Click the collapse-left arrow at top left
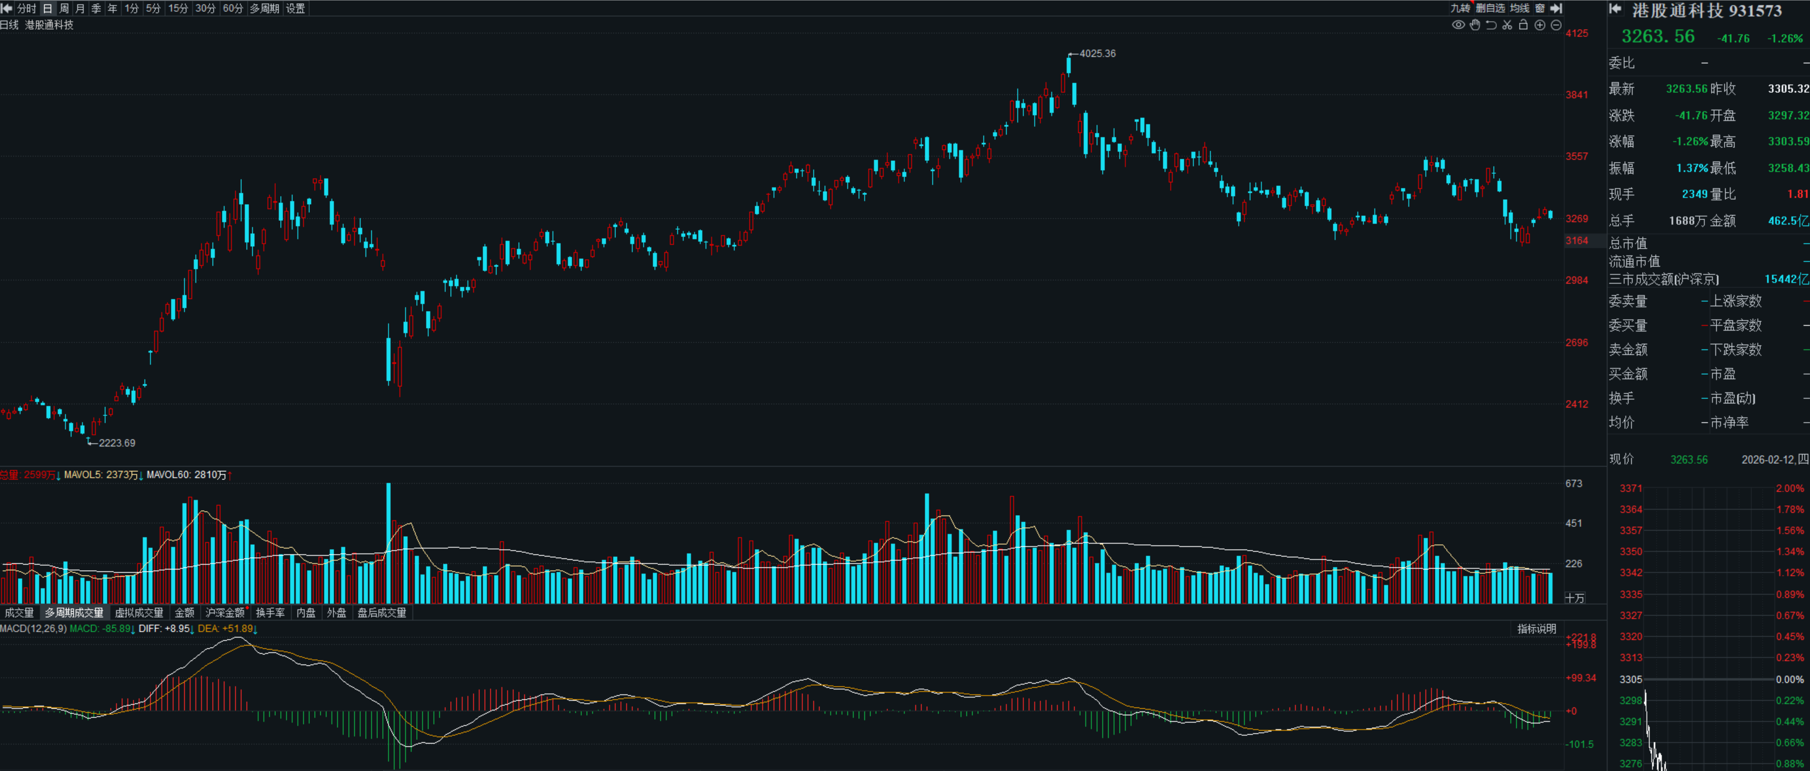The image size is (1810, 771). [x=8, y=9]
